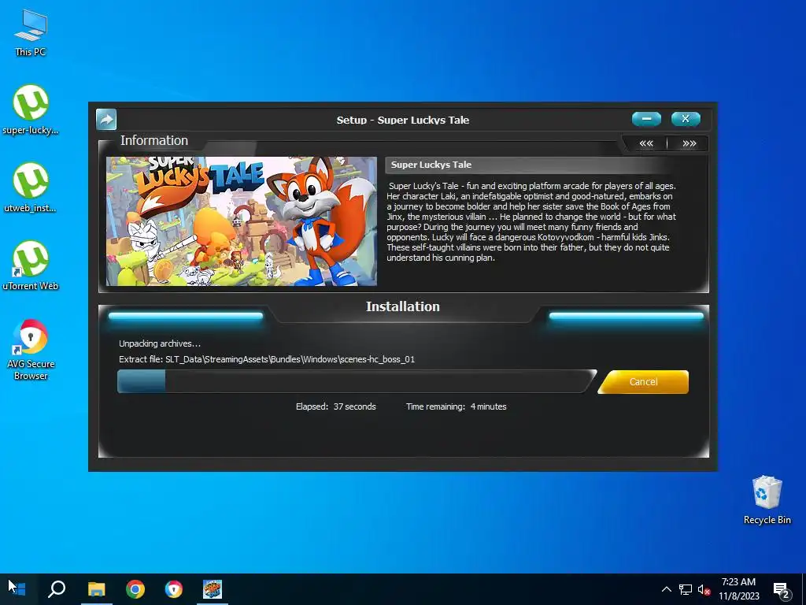Open the notification center icon

(x=782, y=590)
